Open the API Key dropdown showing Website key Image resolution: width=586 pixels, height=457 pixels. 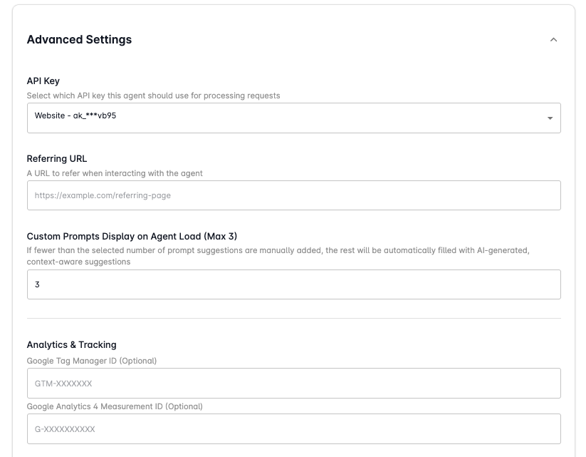(x=294, y=118)
